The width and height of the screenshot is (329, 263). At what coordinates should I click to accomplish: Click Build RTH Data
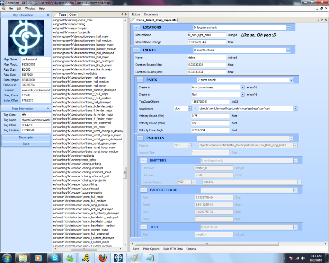(x=173, y=249)
